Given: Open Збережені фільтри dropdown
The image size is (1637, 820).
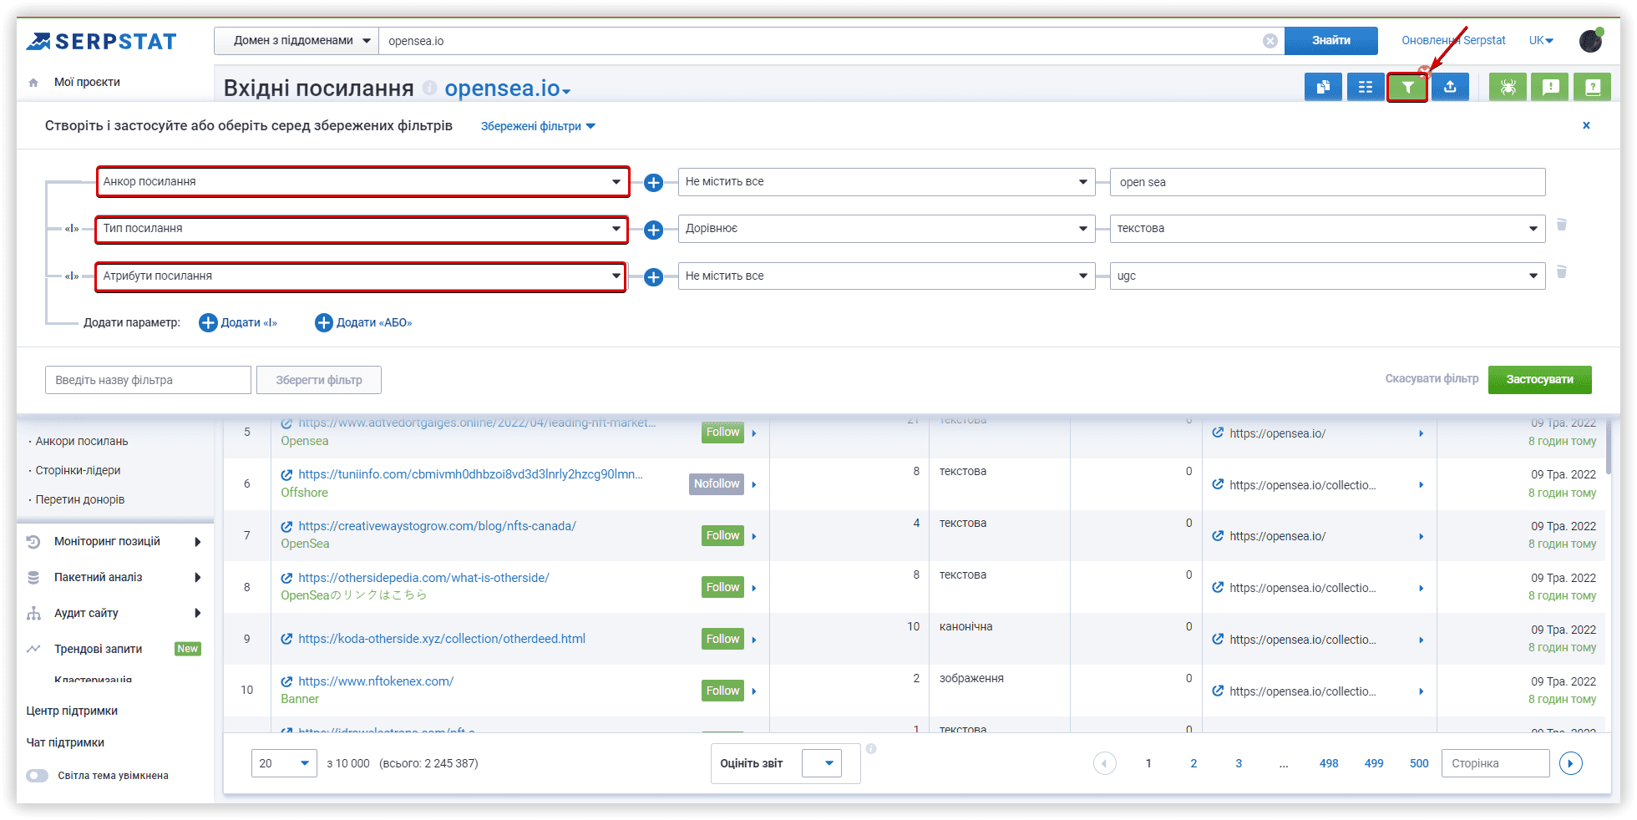Looking at the screenshot, I should (538, 126).
